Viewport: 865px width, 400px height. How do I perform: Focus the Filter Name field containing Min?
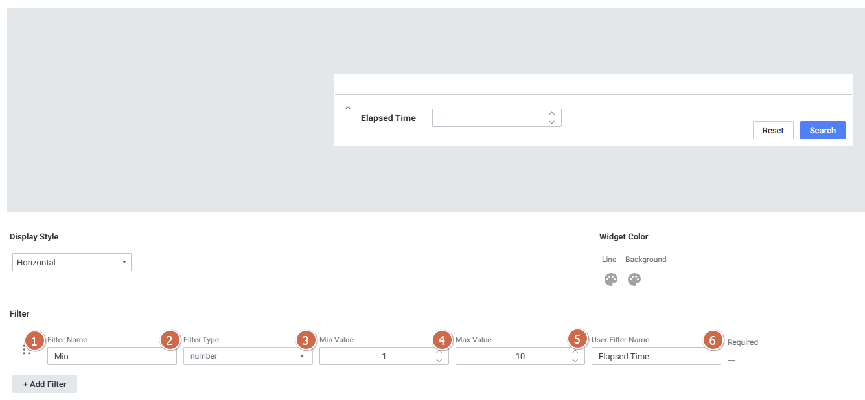(x=111, y=356)
